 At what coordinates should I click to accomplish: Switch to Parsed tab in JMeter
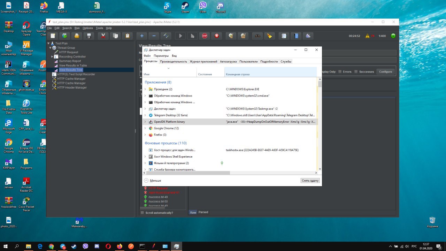tap(203, 212)
